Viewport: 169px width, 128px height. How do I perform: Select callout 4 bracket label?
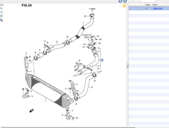pyautogui.click(x=77, y=84)
